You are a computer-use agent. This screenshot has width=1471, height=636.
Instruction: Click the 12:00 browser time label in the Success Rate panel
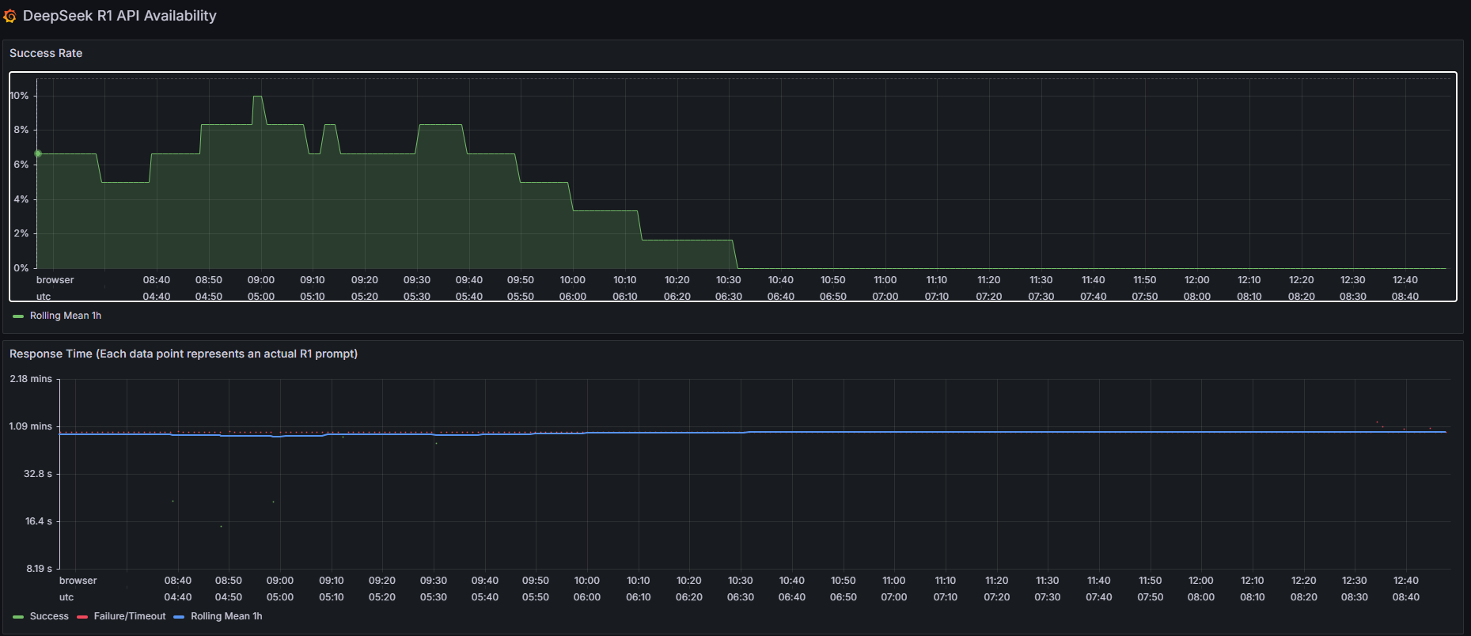[1197, 280]
